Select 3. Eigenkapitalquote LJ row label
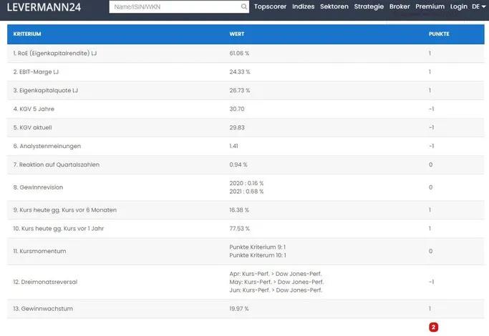489x336 pixels. tap(46, 90)
